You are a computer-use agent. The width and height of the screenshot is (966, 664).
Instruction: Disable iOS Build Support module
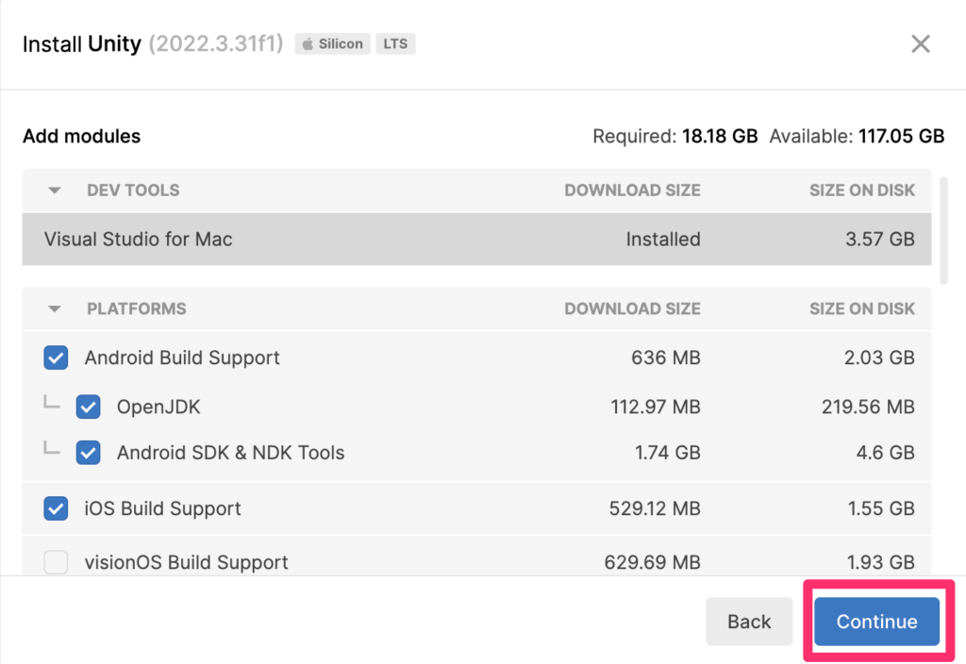tap(56, 508)
